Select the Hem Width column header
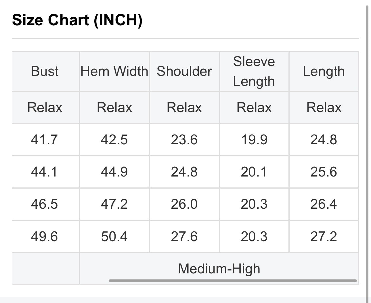Image resolution: width=371 pixels, height=303 pixels. (114, 71)
